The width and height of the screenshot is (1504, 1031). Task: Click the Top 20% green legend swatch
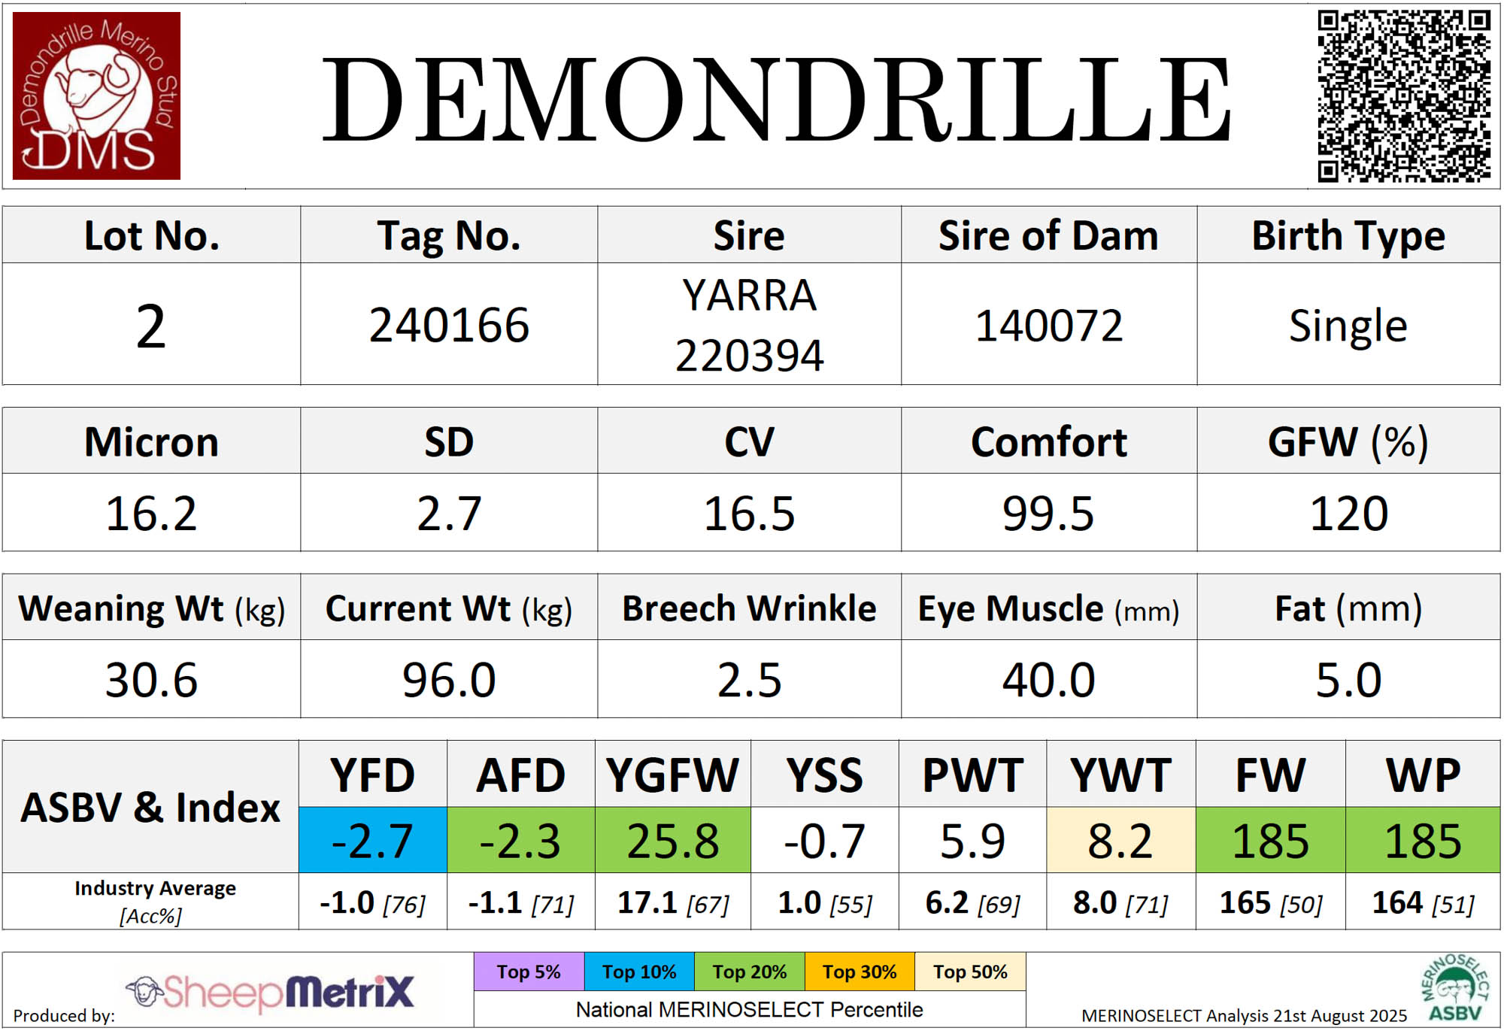(x=749, y=972)
